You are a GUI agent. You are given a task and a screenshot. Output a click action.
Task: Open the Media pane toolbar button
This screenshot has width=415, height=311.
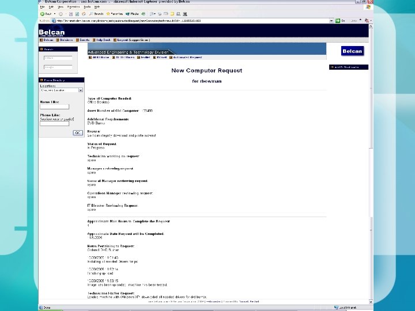click(x=132, y=14)
